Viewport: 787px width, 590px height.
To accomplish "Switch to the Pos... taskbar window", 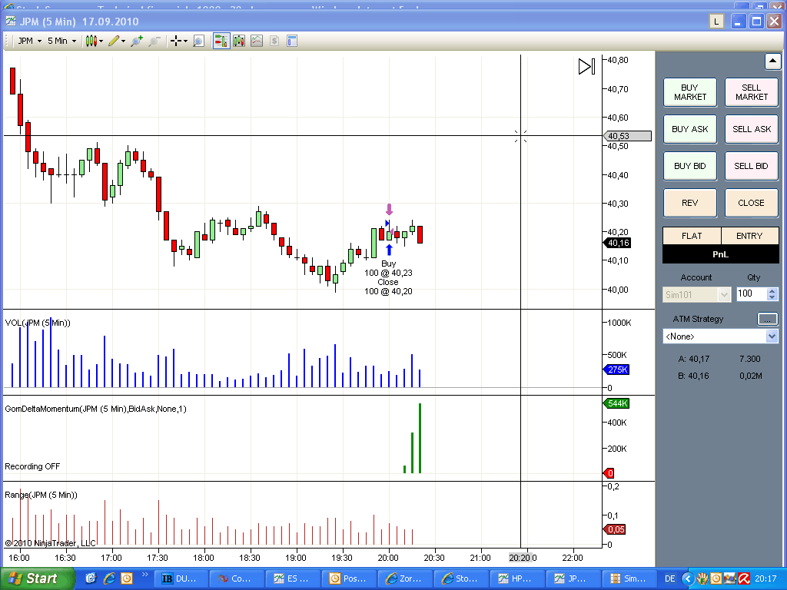I will 348,578.
